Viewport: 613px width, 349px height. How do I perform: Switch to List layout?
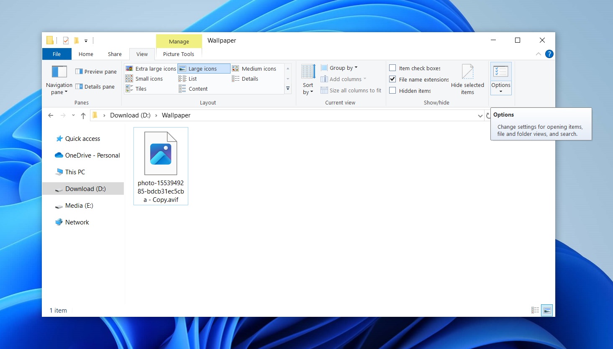188,79
